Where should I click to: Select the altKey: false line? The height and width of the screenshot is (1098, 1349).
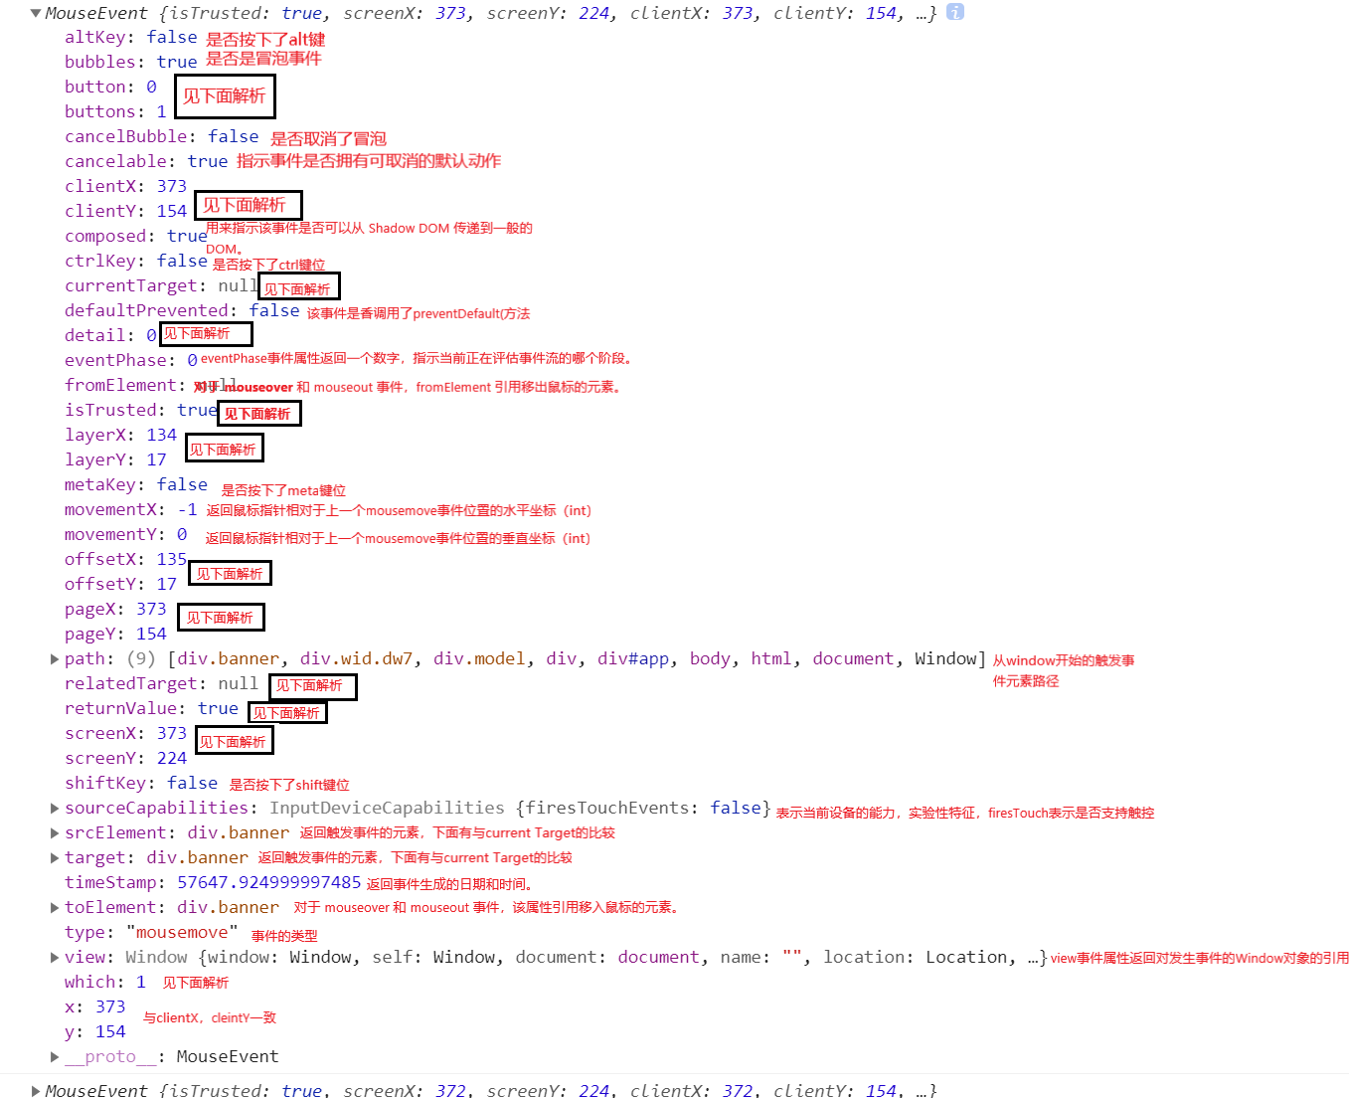[131, 37]
